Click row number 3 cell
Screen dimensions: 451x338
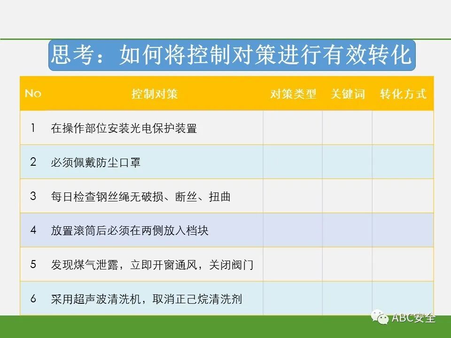click(x=33, y=196)
